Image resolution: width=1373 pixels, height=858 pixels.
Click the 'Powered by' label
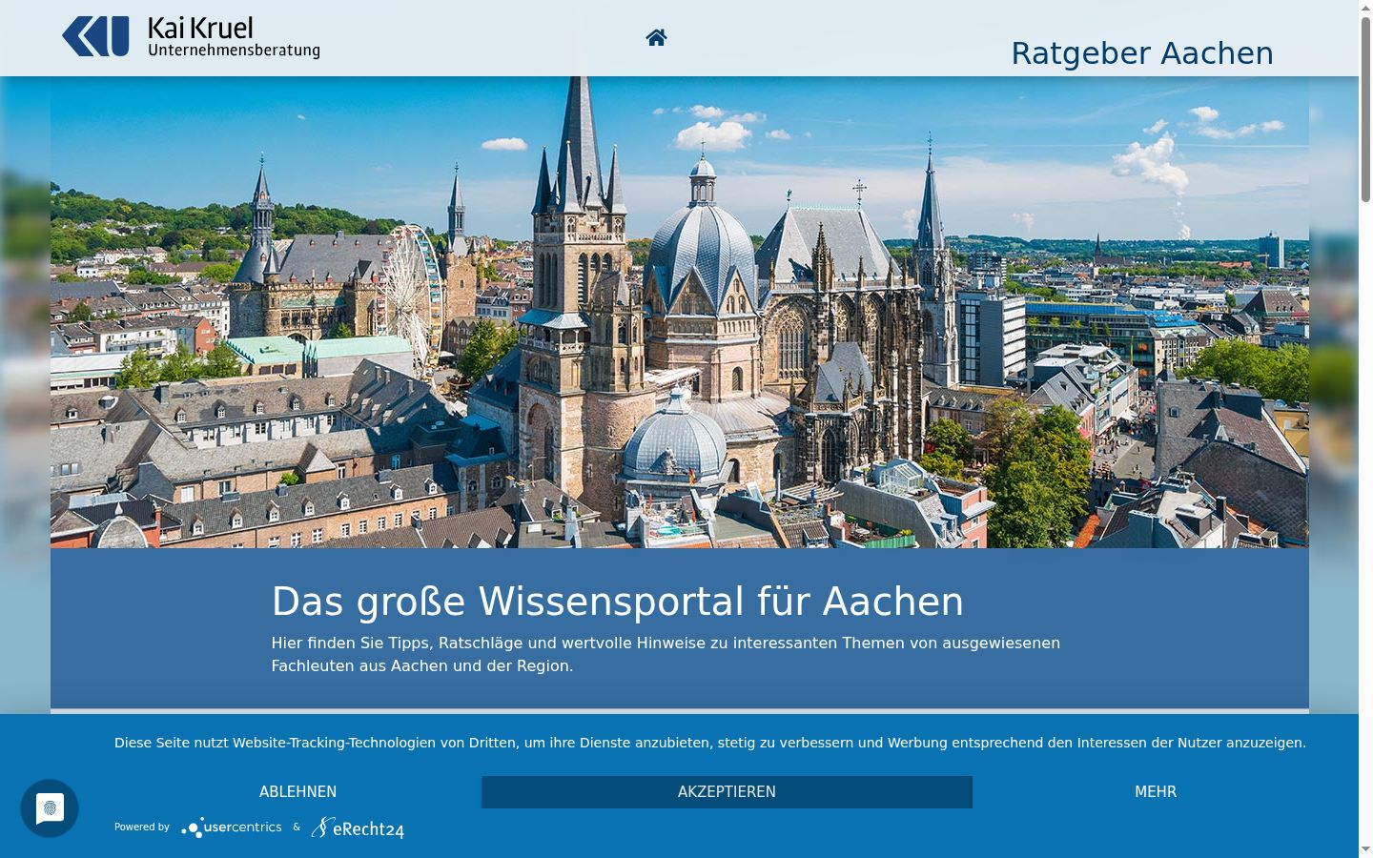[x=142, y=827]
